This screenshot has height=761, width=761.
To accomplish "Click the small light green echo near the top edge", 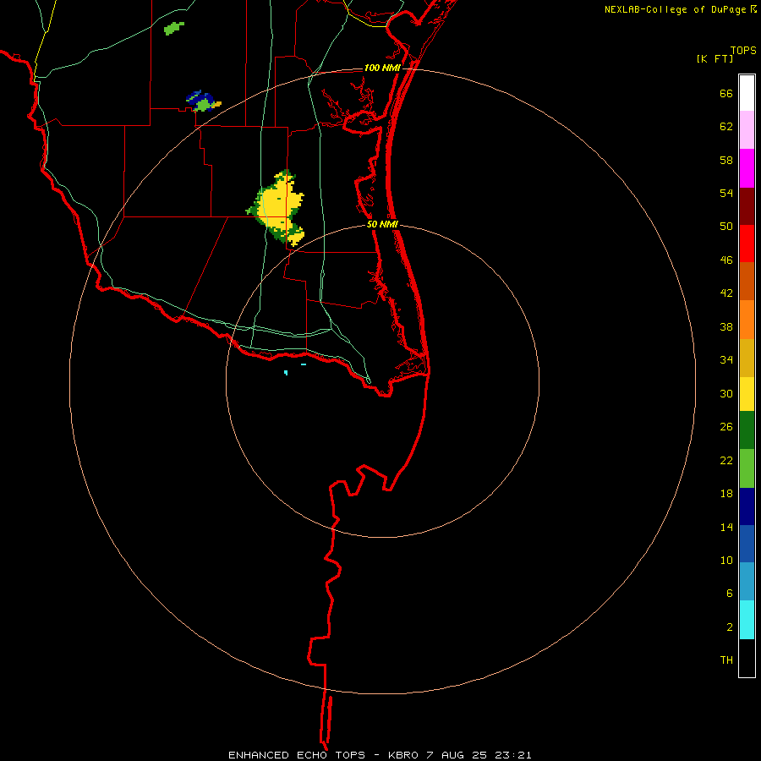I will tap(173, 28).
